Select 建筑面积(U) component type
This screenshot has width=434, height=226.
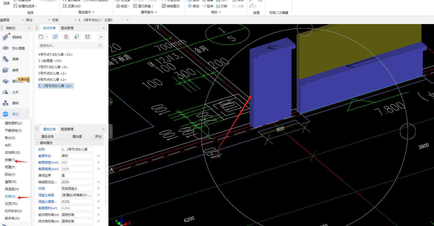click(x=13, y=123)
